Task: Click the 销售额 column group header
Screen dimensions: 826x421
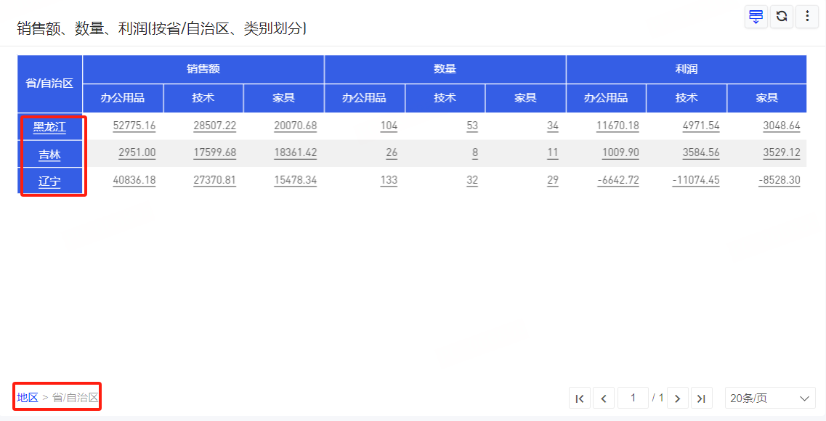Action: [x=203, y=69]
